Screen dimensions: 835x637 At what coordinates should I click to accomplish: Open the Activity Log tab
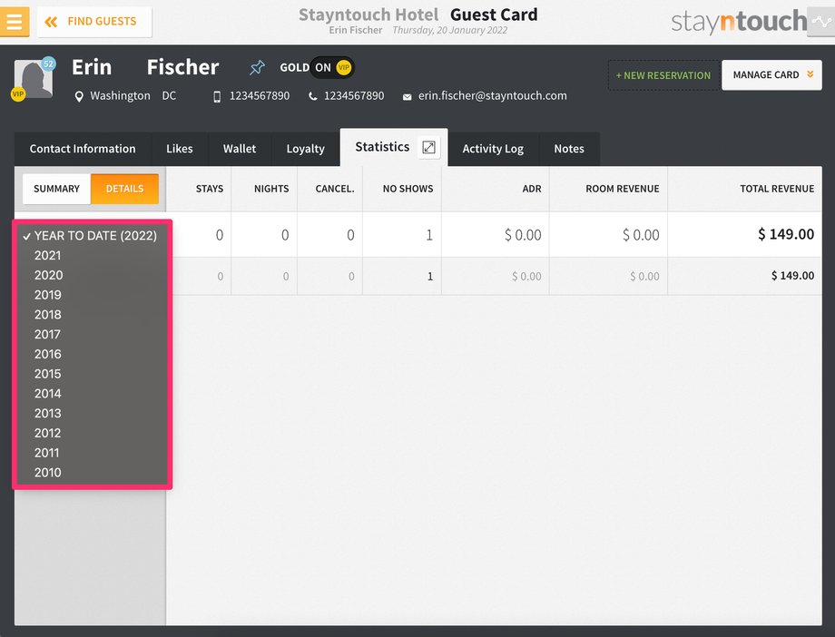pyautogui.click(x=493, y=149)
